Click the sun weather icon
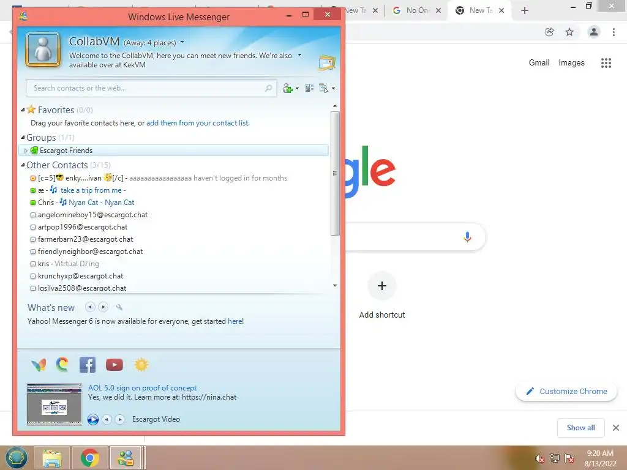Image resolution: width=627 pixels, height=470 pixels. [141, 365]
